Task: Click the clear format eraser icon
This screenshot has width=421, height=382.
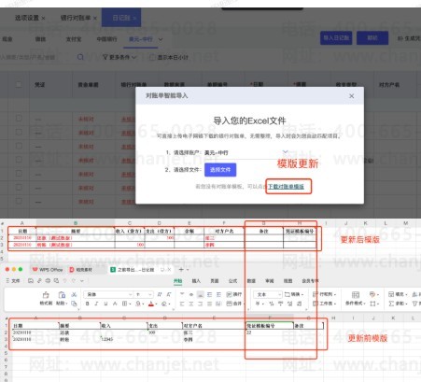Action: tap(164, 304)
